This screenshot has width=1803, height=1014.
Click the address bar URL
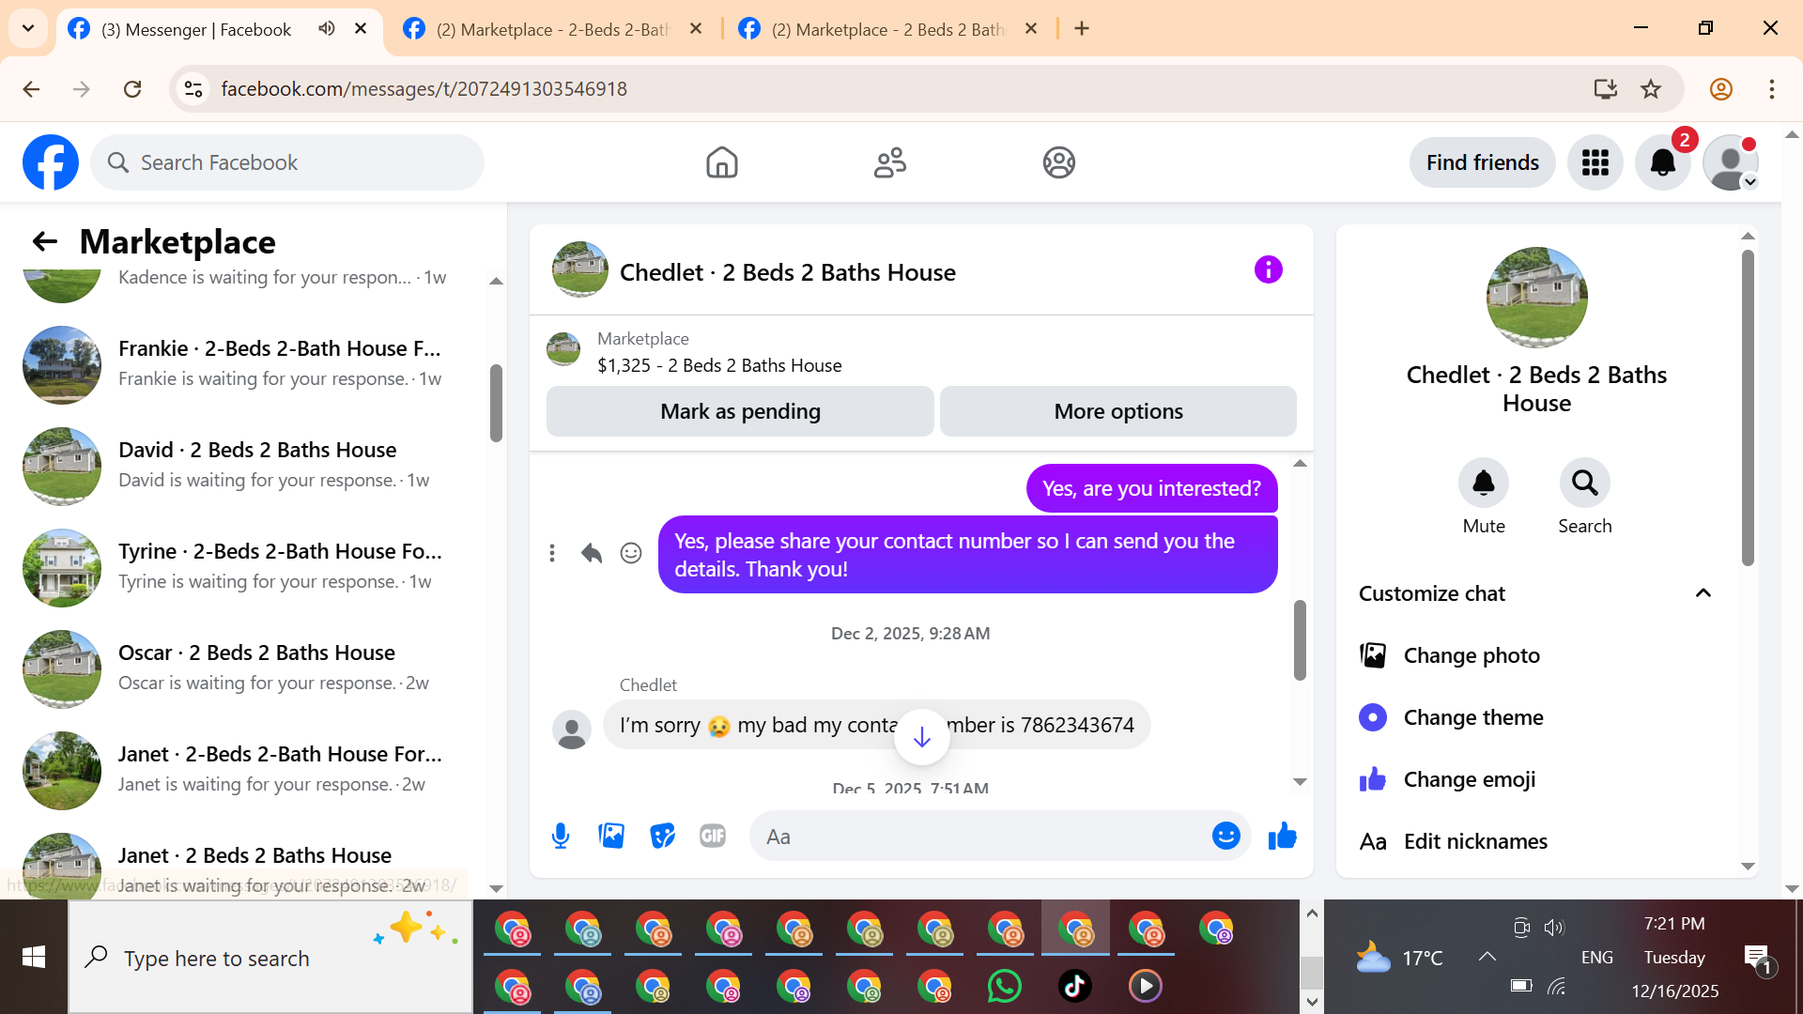coord(424,89)
